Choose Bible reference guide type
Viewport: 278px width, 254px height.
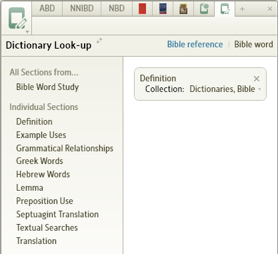click(195, 44)
